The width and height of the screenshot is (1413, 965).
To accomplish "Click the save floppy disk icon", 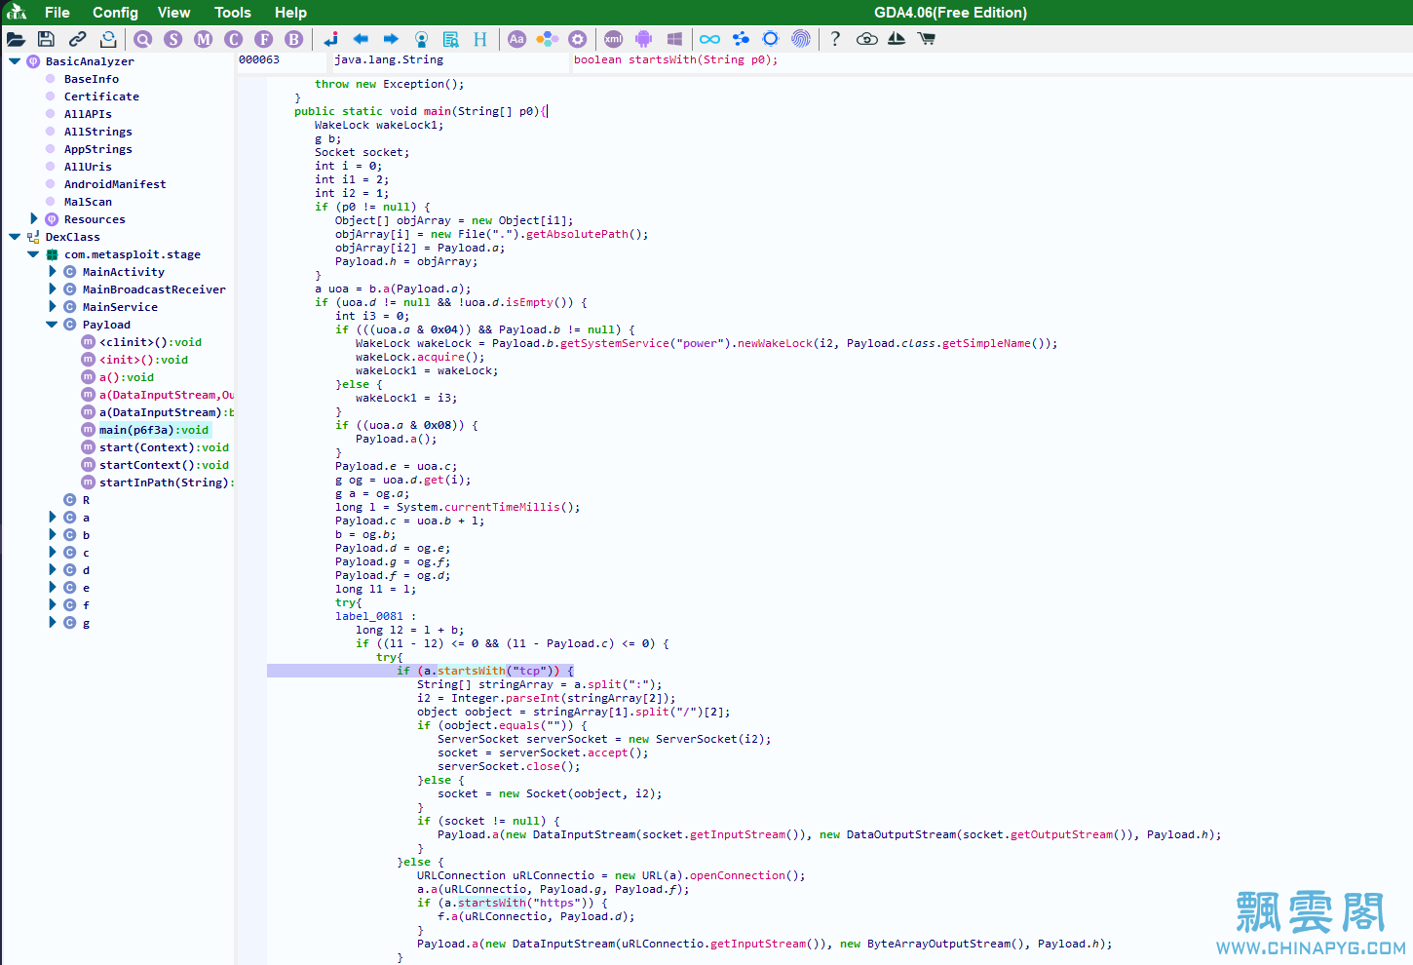I will pos(46,39).
